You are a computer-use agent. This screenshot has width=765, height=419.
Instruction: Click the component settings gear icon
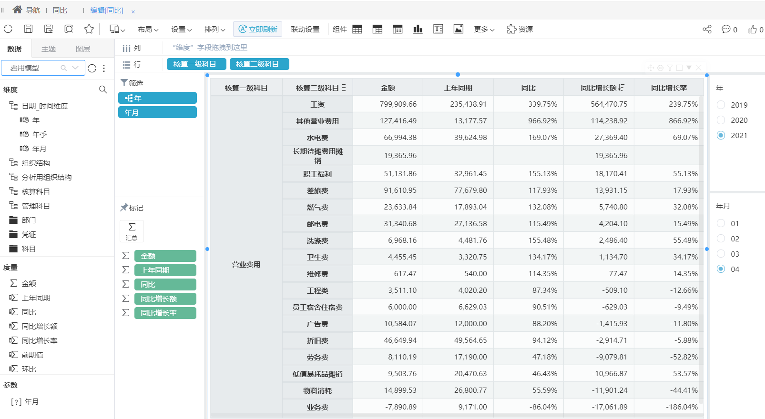tap(660, 68)
